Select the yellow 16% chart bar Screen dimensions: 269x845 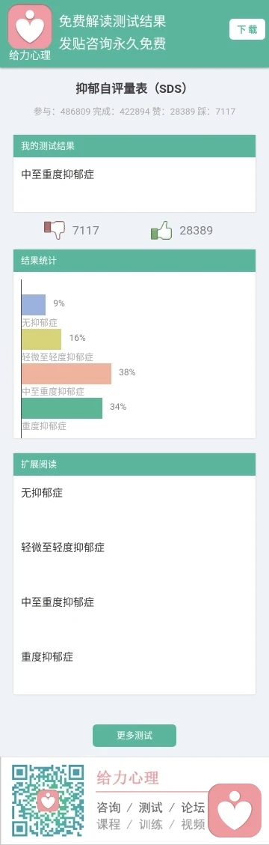[x=41, y=339]
